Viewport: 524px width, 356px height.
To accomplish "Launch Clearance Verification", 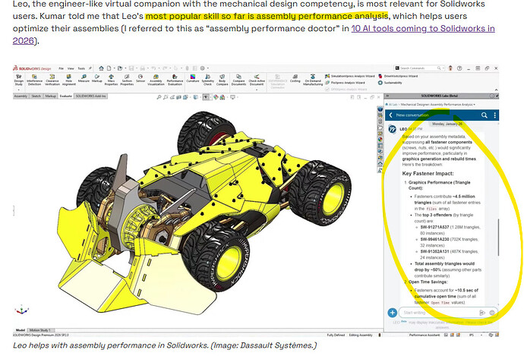I will [x=52, y=80].
